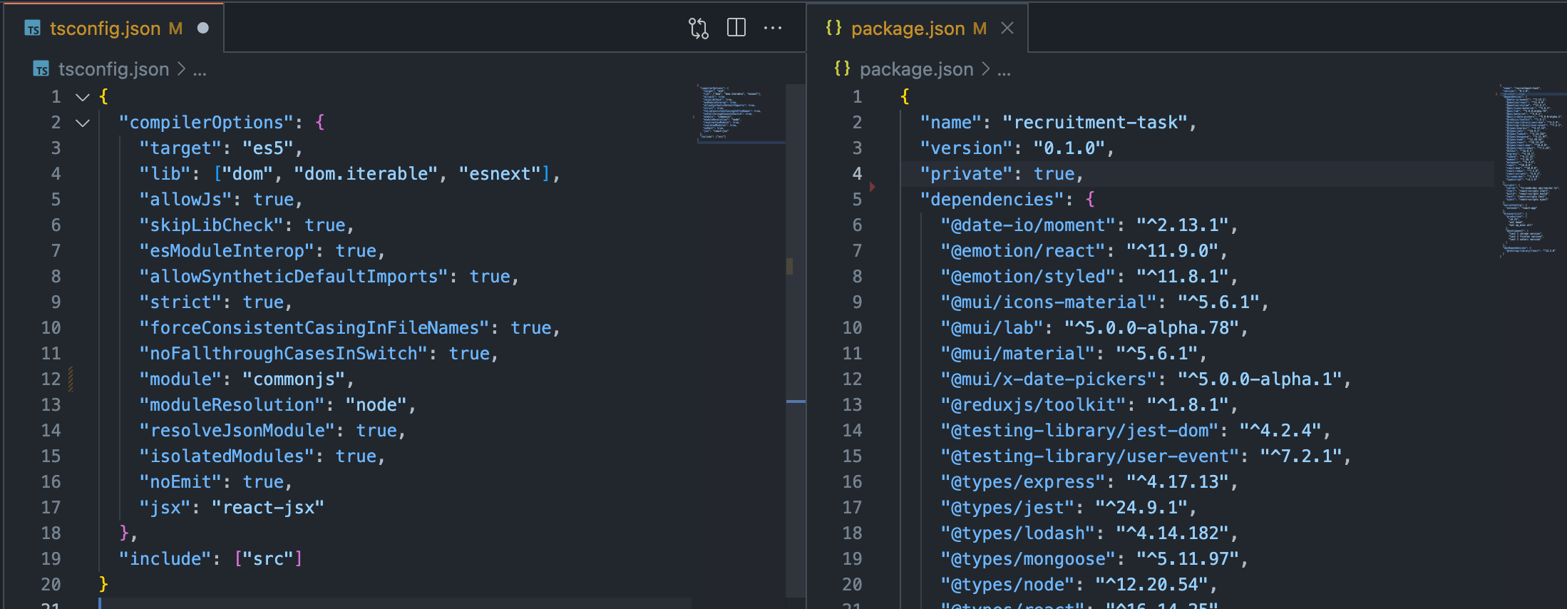This screenshot has height=609, width=1567.
Task: Click line number 10 in tsconfig gutter
Action: coord(51,328)
